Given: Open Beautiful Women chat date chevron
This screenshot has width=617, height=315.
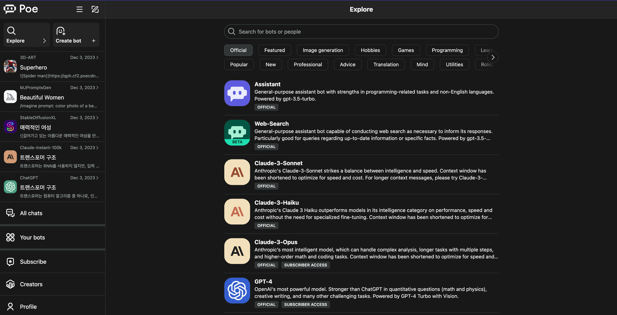Looking at the screenshot, I should point(97,88).
